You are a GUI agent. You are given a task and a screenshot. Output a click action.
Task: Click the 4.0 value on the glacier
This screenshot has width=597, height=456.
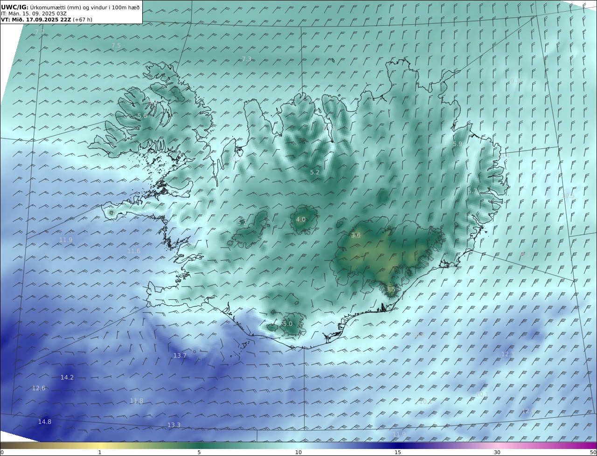pyautogui.click(x=301, y=219)
